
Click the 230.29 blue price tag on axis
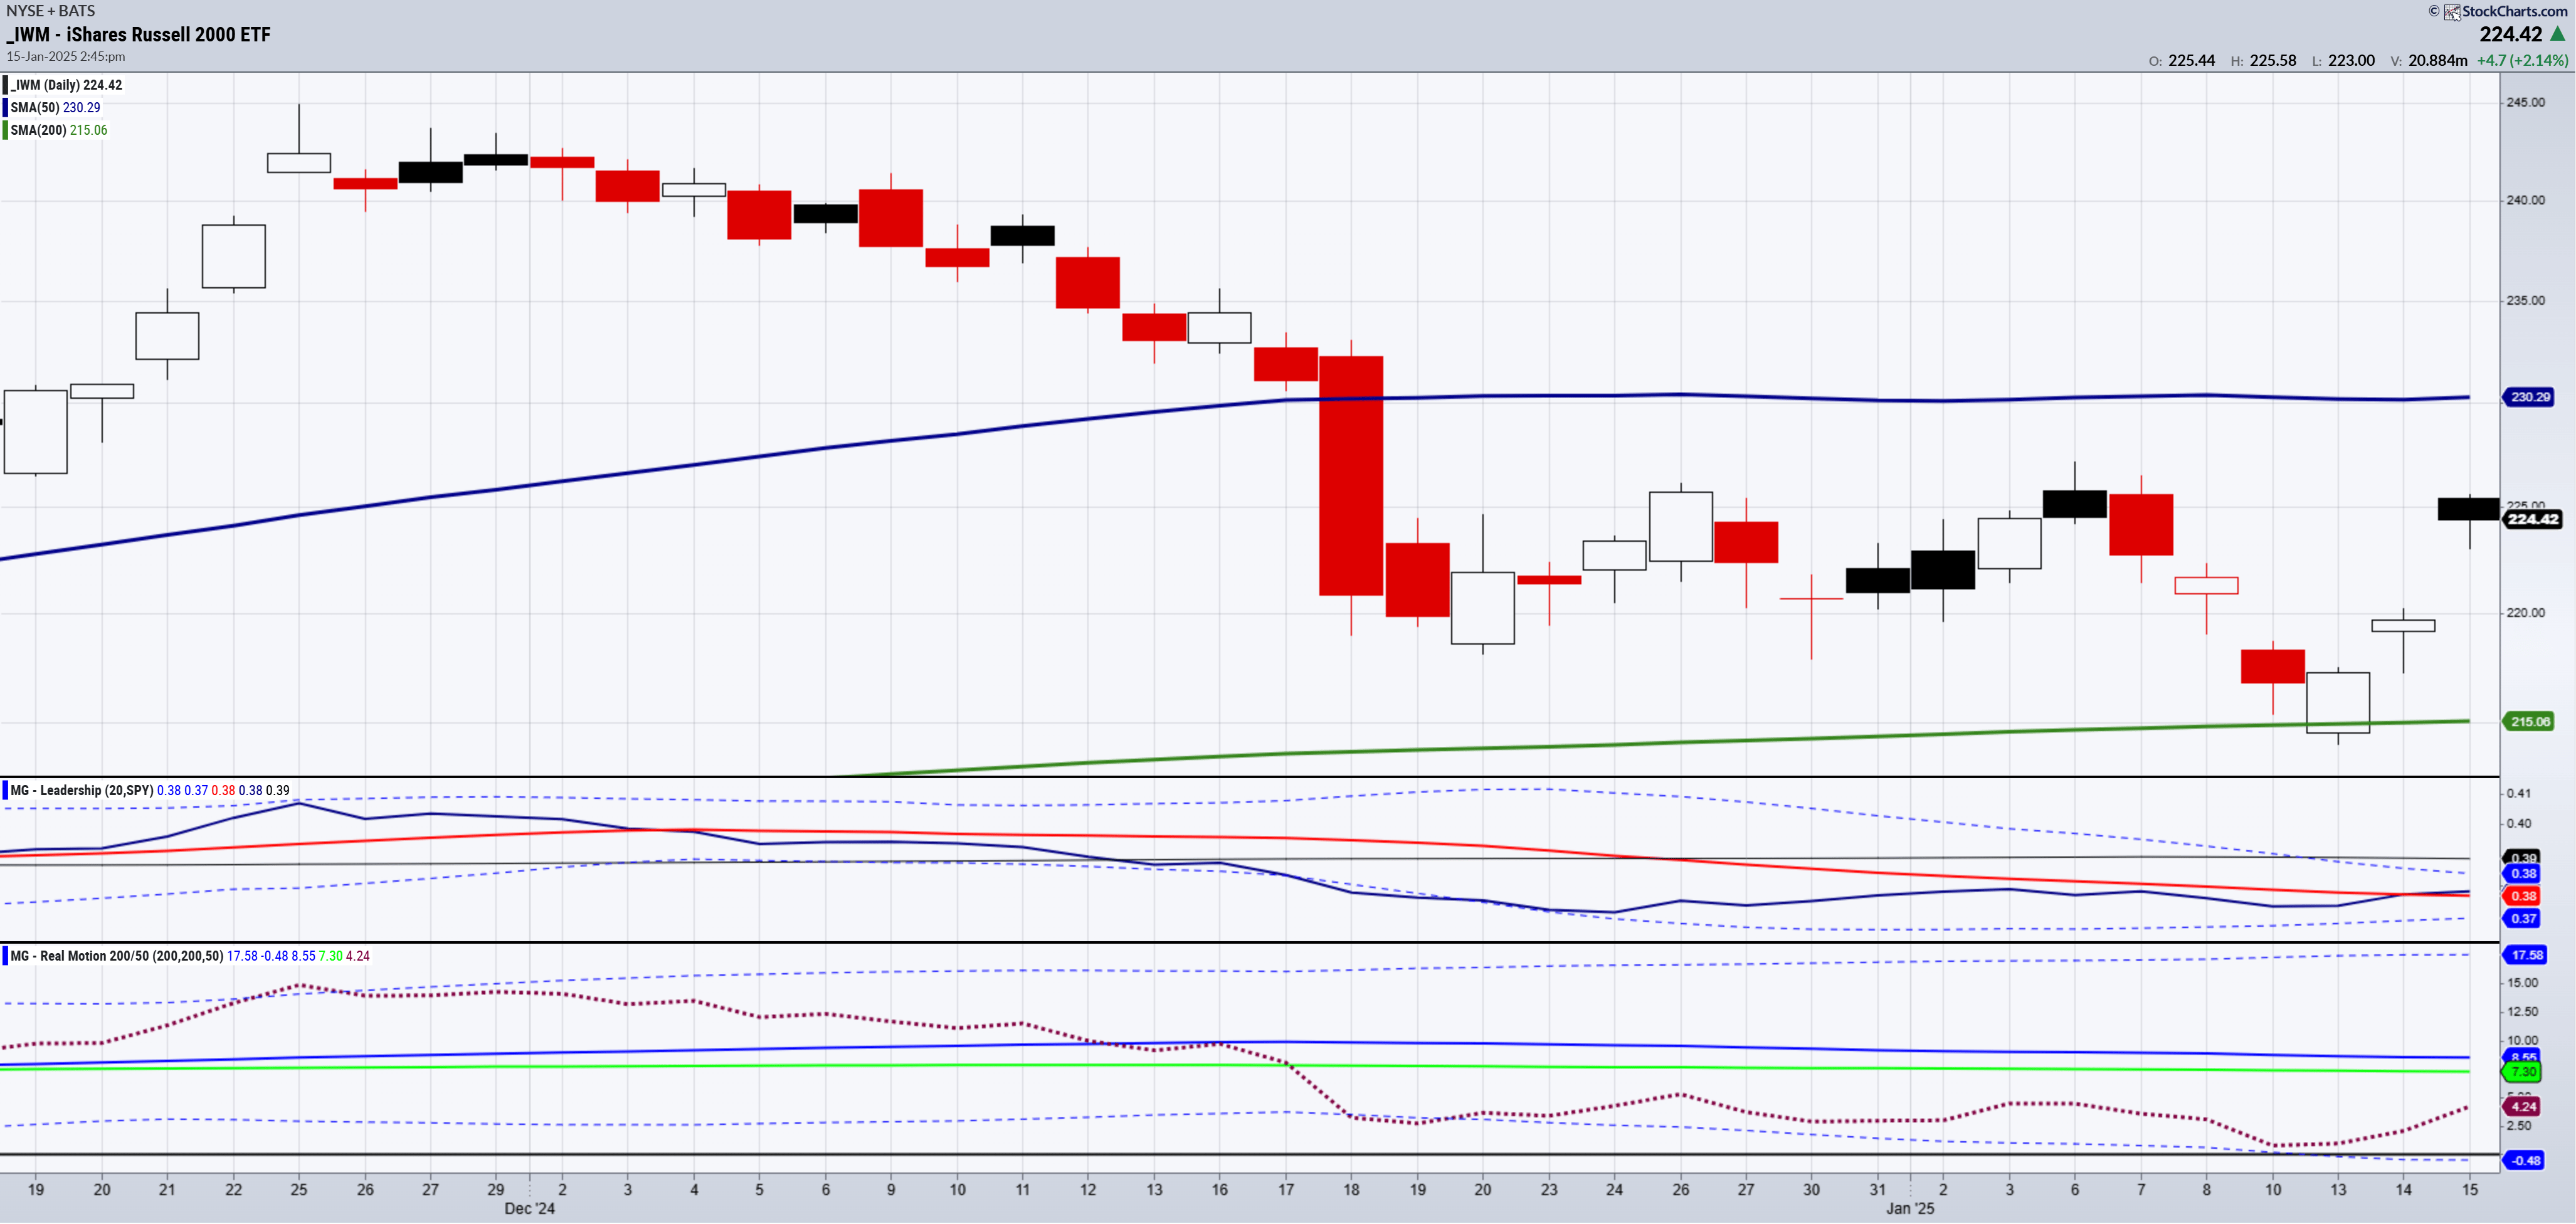[2529, 397]
